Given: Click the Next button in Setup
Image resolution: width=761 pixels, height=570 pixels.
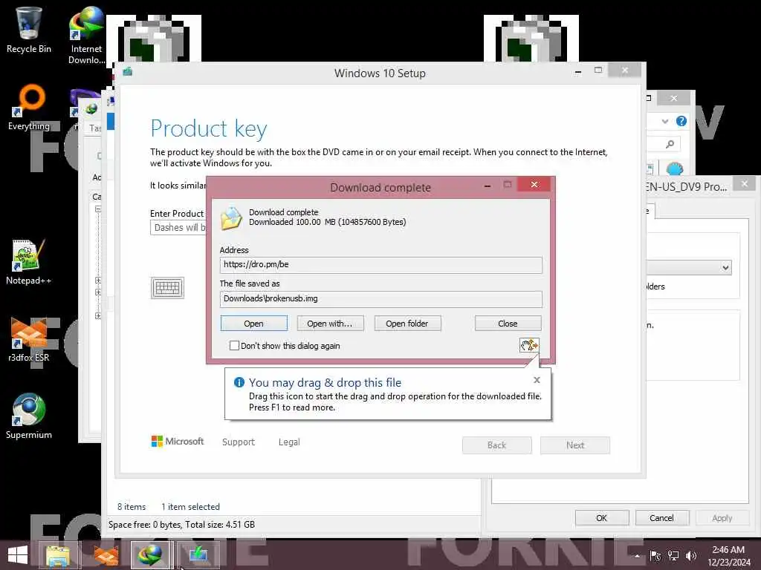Looking at the screenshot, I should [x=575, y=445].
